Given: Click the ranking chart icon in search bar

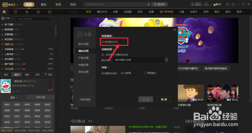Looking at the screenshot, I should coord(149,4).
